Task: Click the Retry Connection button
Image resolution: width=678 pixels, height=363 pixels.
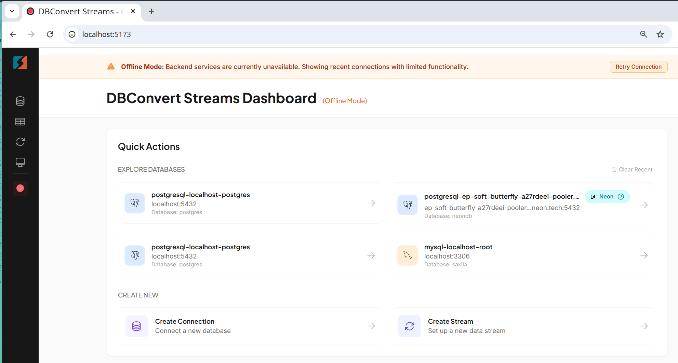Action: [x=638, y=67]
